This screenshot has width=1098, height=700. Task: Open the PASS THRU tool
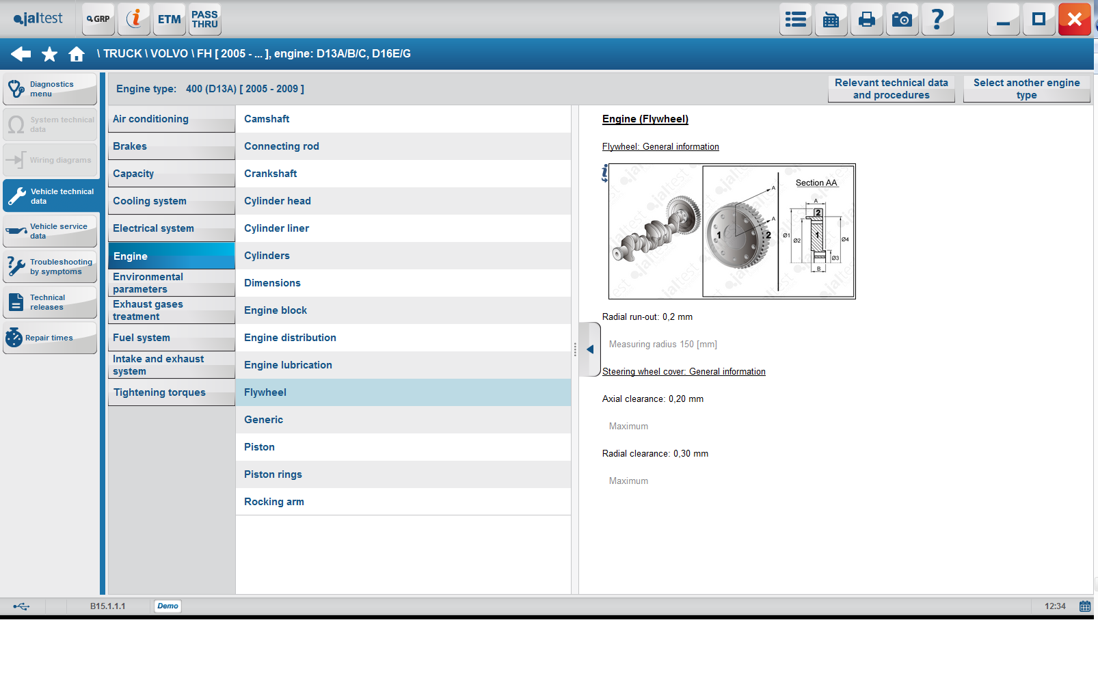coord(204,19)
